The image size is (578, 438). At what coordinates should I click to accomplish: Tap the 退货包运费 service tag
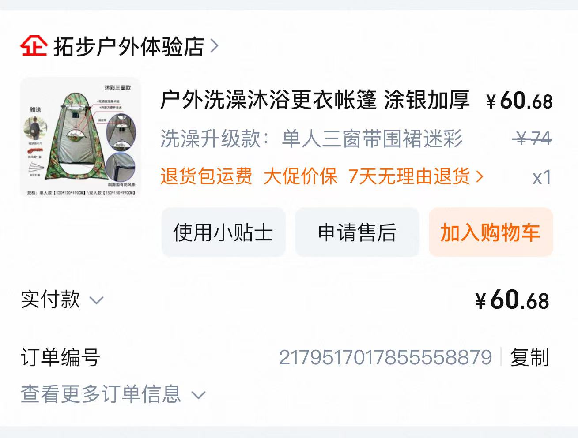pyautogui.click(x=206, y=176)
